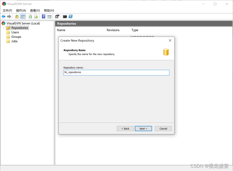Toggle Show/Hide Console Tree toolbar icon

(23, 16)
